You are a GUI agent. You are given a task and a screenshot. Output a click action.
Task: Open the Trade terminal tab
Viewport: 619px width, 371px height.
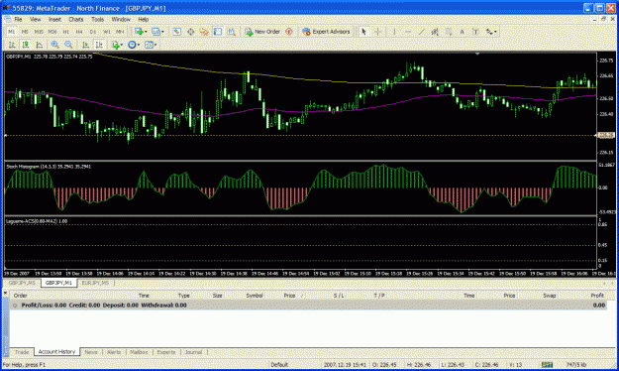click(x=22, y=352)
